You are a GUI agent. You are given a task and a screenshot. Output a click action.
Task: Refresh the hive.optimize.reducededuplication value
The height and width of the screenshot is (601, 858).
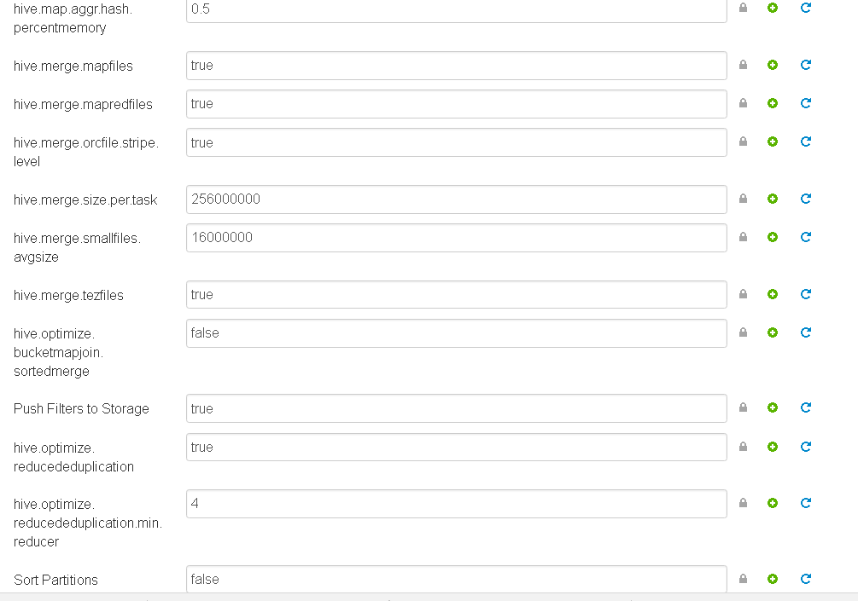(805, 446)
